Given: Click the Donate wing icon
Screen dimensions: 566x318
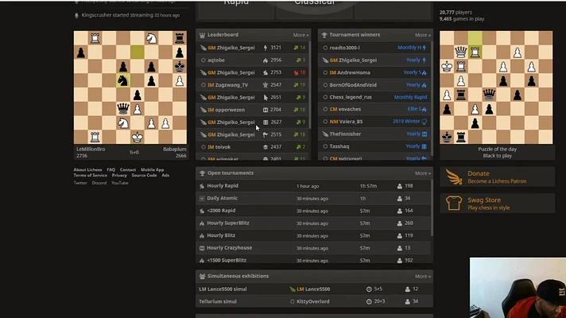Looking at the screenshot, I should [454, 176].
